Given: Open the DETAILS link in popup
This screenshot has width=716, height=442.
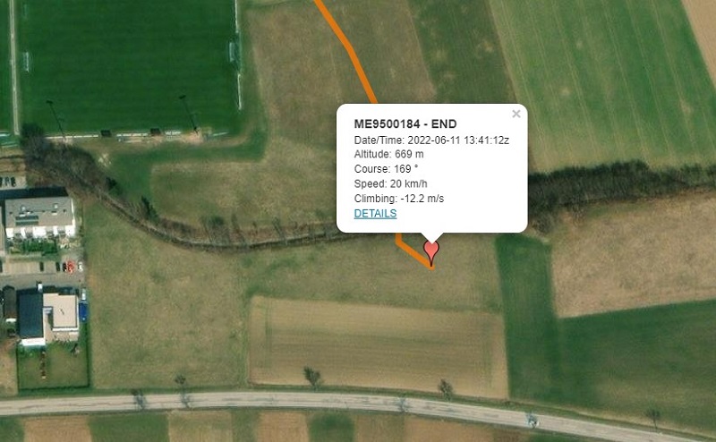Looking at the screenshot, I should [x=375, y=213].
